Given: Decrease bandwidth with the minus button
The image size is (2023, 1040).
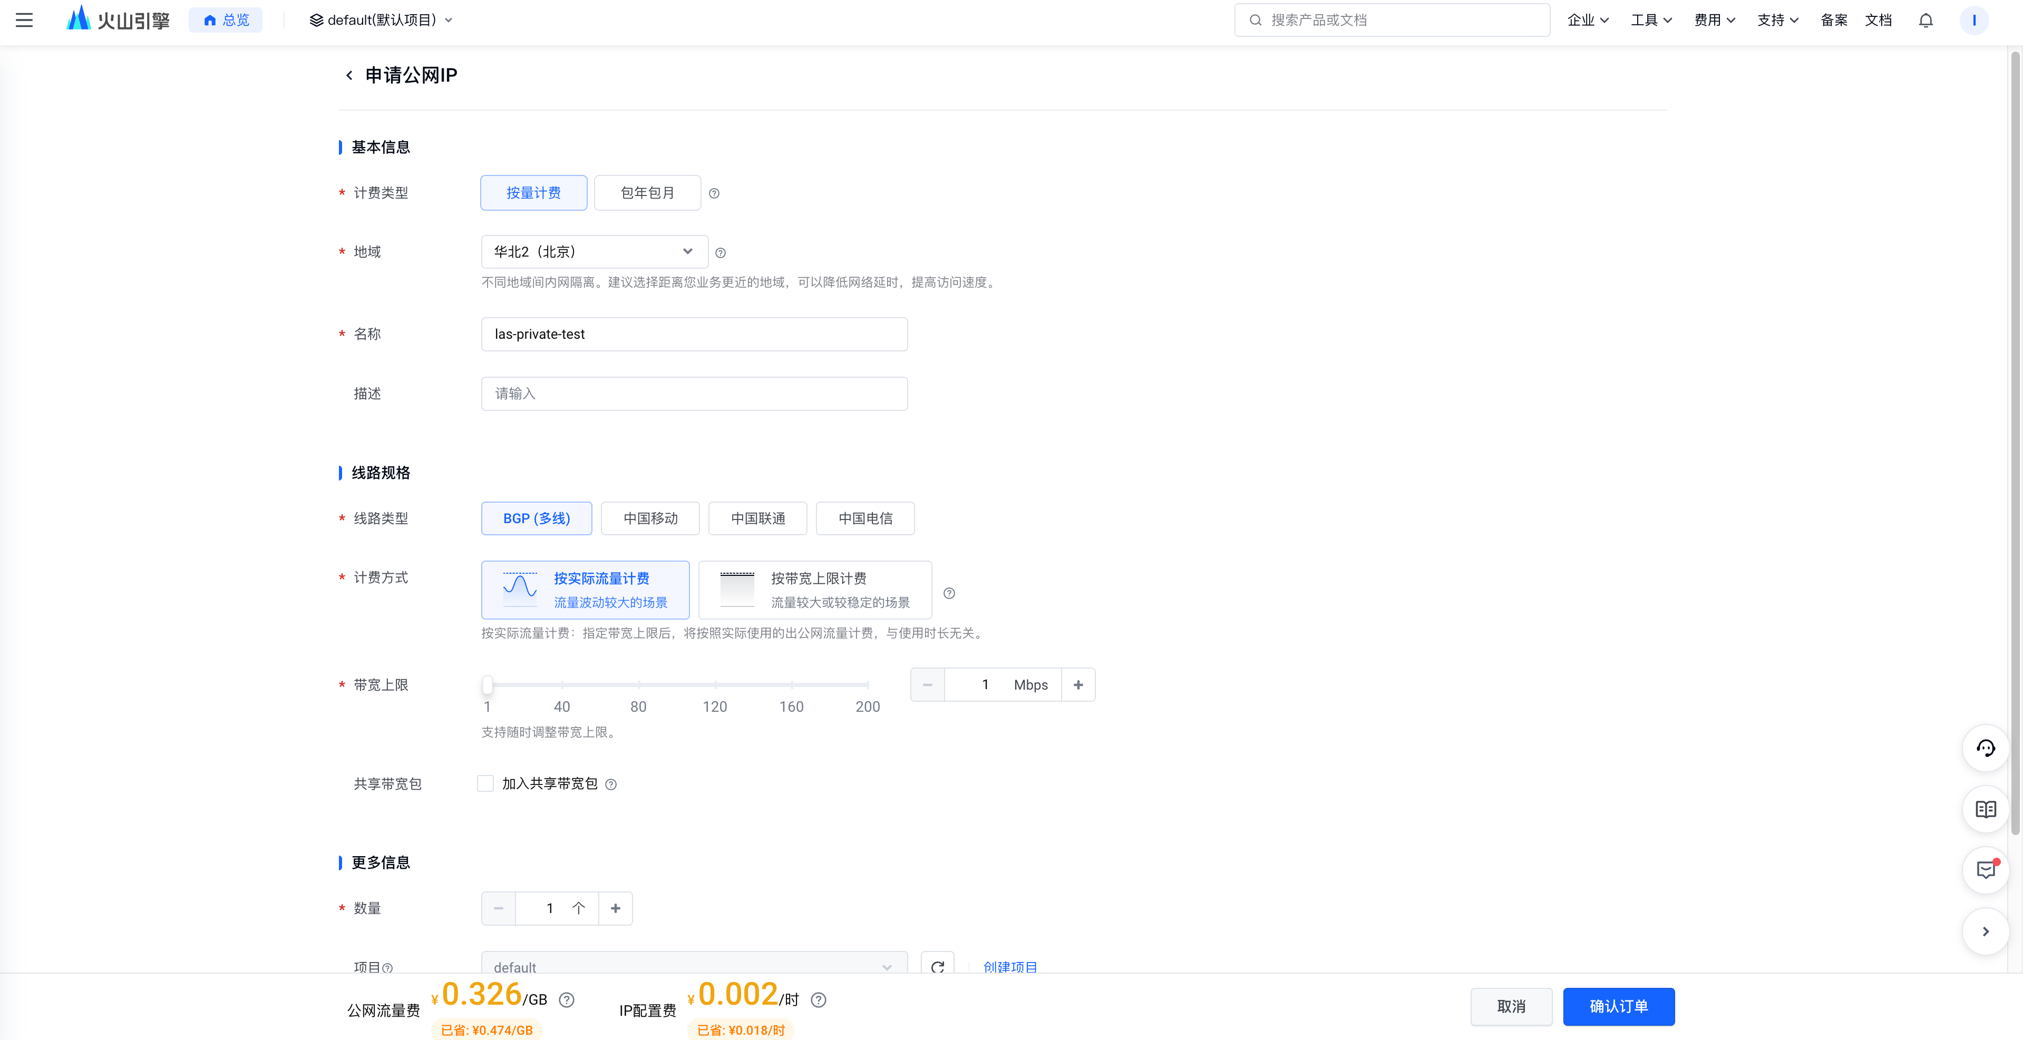Looking at the screenshot, I should 928,685.
